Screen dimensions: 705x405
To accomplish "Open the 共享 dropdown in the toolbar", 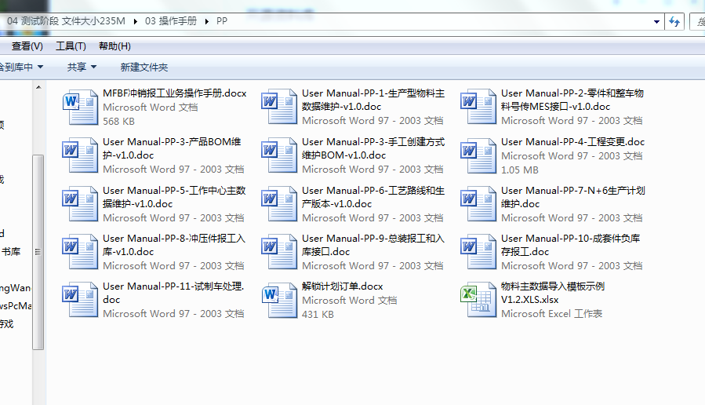I will [82, 67].
